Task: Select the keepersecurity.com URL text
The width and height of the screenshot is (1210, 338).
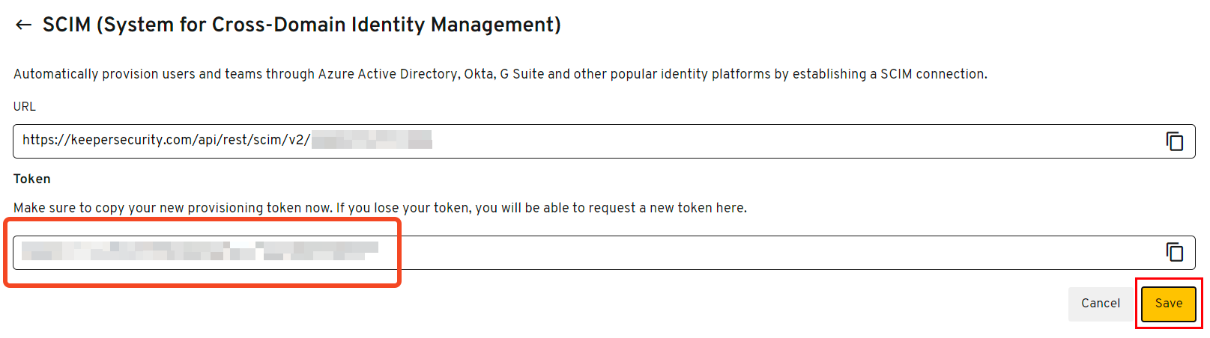Action: 166,140
